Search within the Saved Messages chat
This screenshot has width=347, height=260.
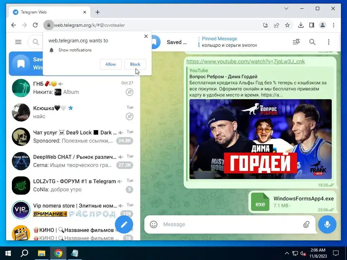point(312,42)
